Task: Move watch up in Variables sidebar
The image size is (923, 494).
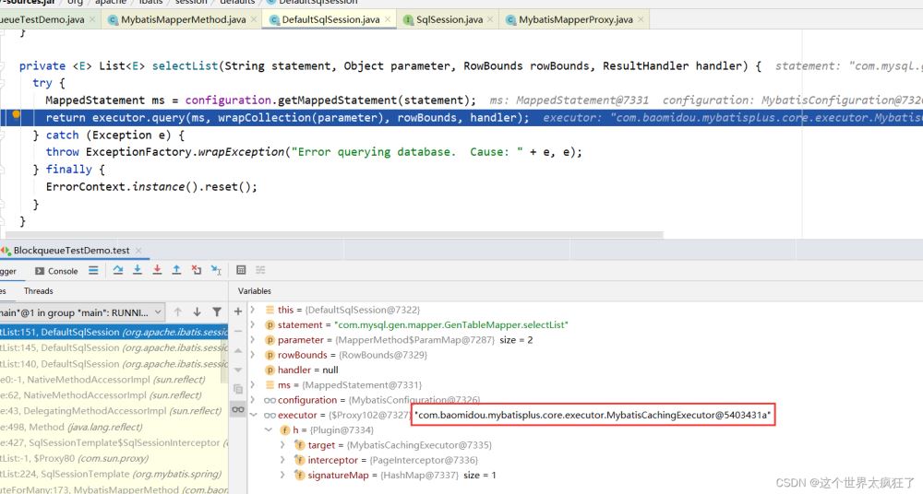Action: point(238,350)
